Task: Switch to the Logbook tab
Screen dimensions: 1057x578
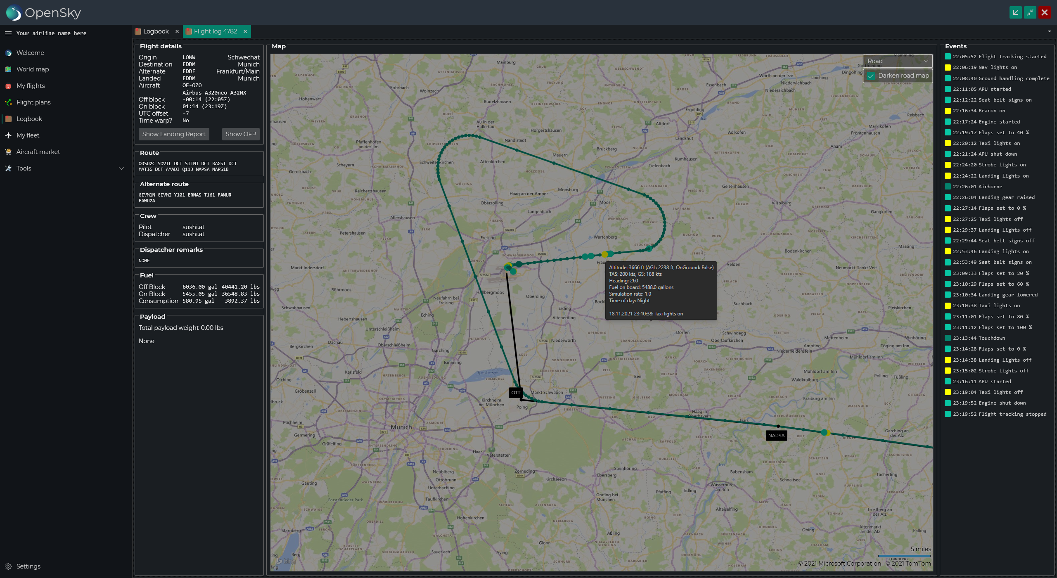Action: click(156, 31)
